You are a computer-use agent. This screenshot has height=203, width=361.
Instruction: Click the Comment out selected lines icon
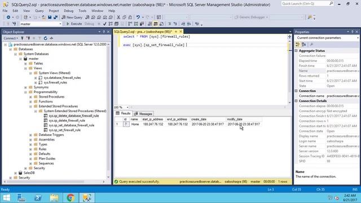tap(169, 24)
